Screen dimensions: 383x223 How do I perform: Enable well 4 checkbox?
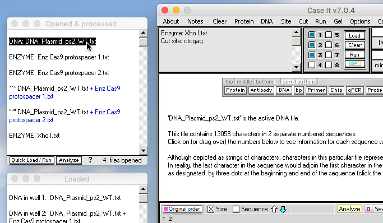pos(312,65)
